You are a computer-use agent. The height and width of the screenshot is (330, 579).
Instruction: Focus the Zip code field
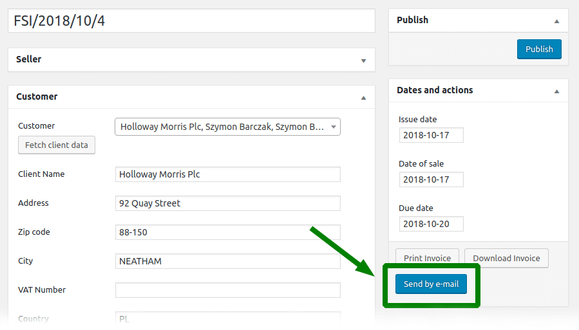tap(227, 232)
